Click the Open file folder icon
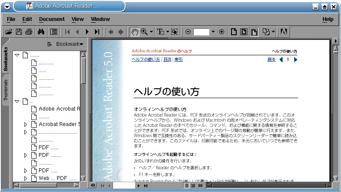This screenshot has width=341, height=192. pos(9,32)
